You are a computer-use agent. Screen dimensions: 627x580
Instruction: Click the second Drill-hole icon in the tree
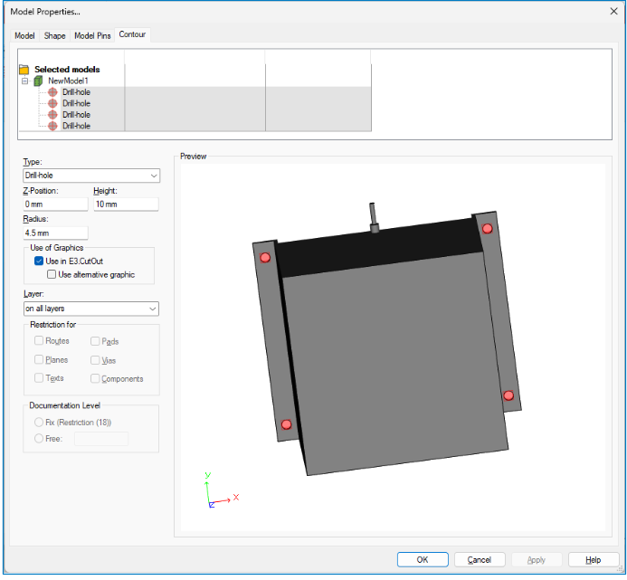[52, 103]
